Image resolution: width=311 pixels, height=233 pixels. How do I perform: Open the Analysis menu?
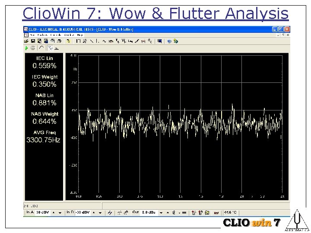(42, 35)
